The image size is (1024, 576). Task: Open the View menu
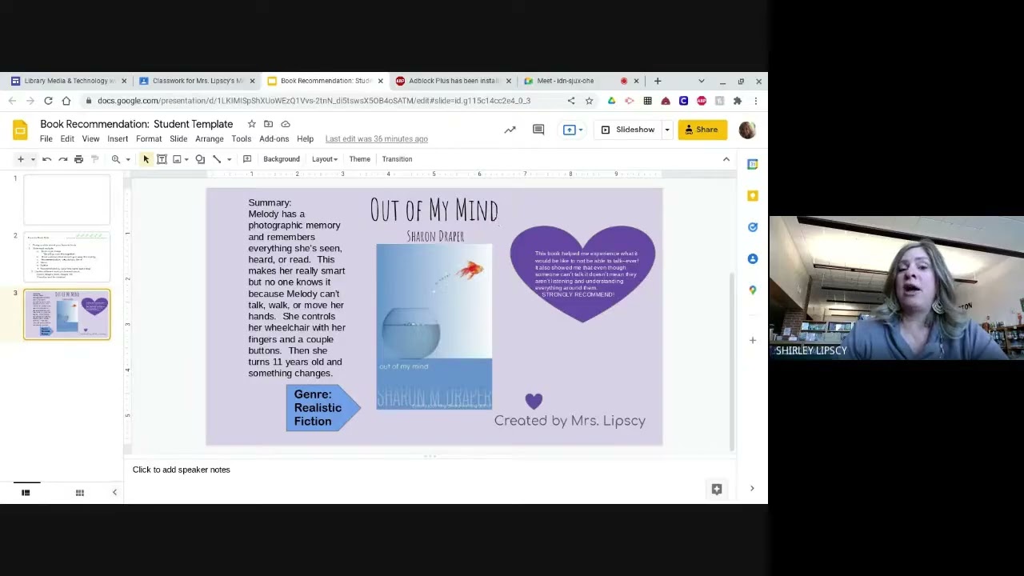pos(90,139)
